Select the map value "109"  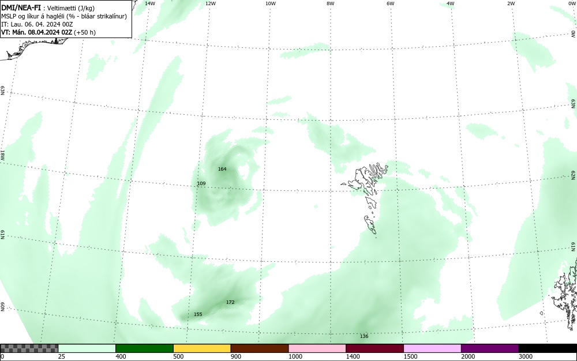(201, 183)
